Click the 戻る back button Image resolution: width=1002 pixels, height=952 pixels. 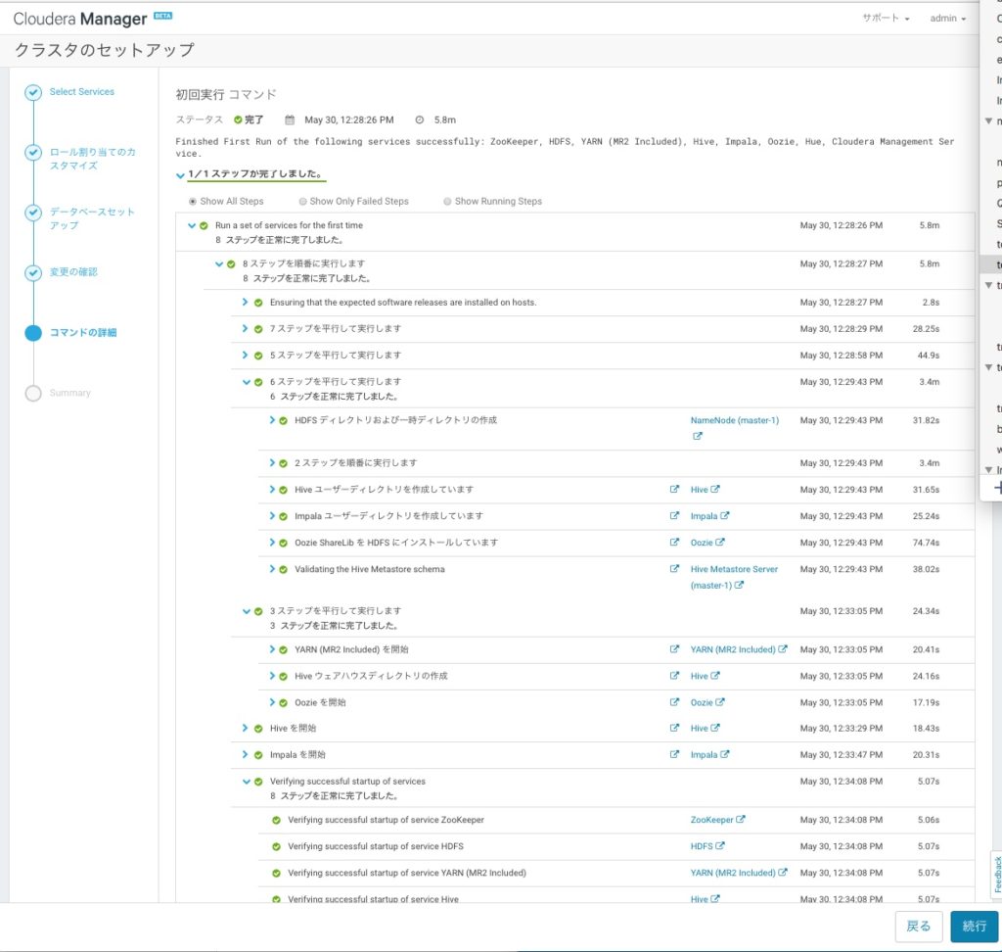pyautogui.click(x=918, y=926)
